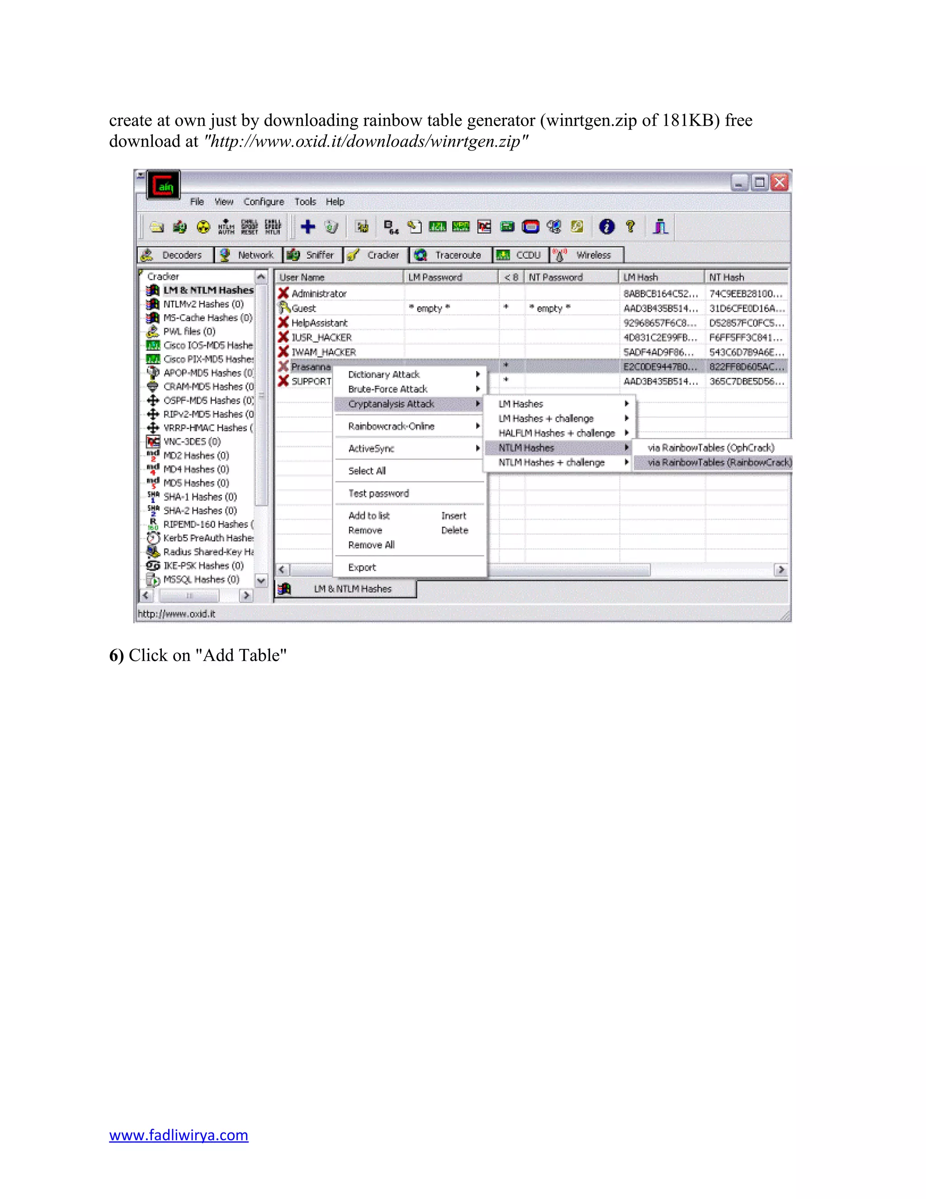This screenshot has width=926, height=1199.
Task: Choose via RainbowTables (RainbowCrack) option
Action: point(718,462)
